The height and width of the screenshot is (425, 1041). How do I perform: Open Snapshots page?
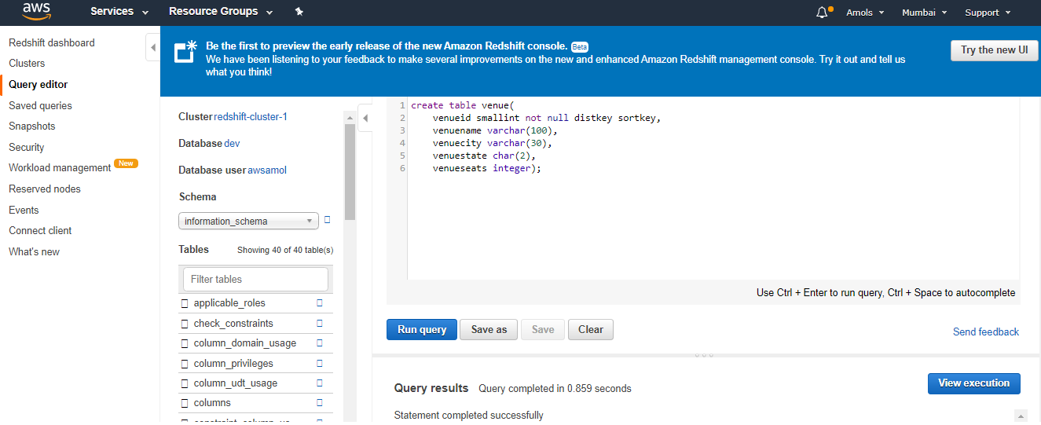[32, 126]
